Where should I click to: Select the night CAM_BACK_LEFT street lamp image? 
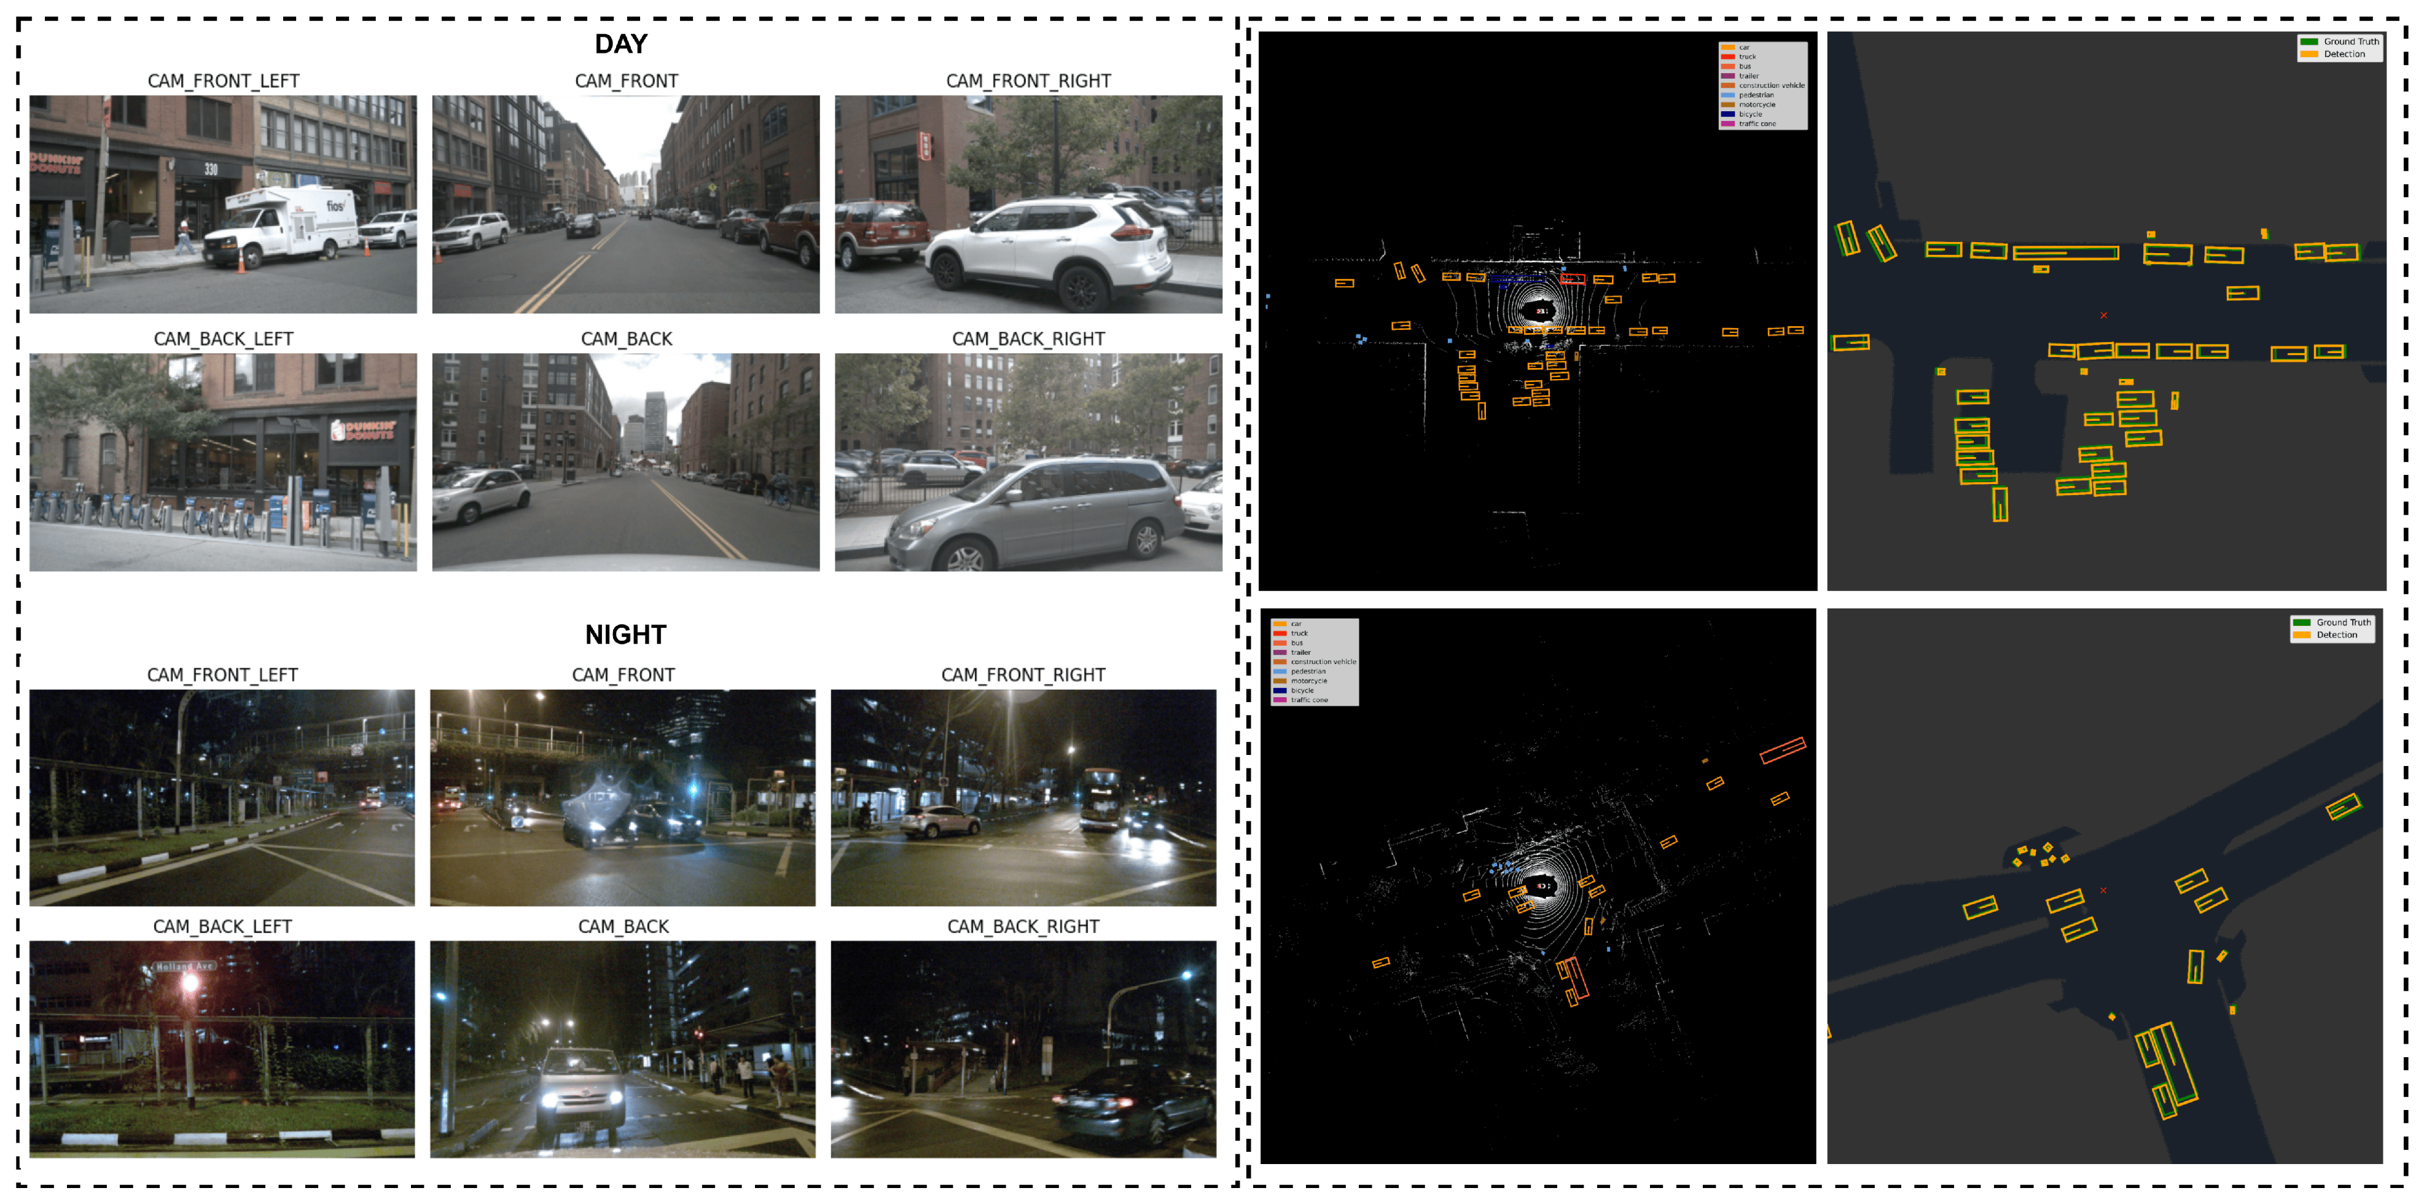[222, 1049]
